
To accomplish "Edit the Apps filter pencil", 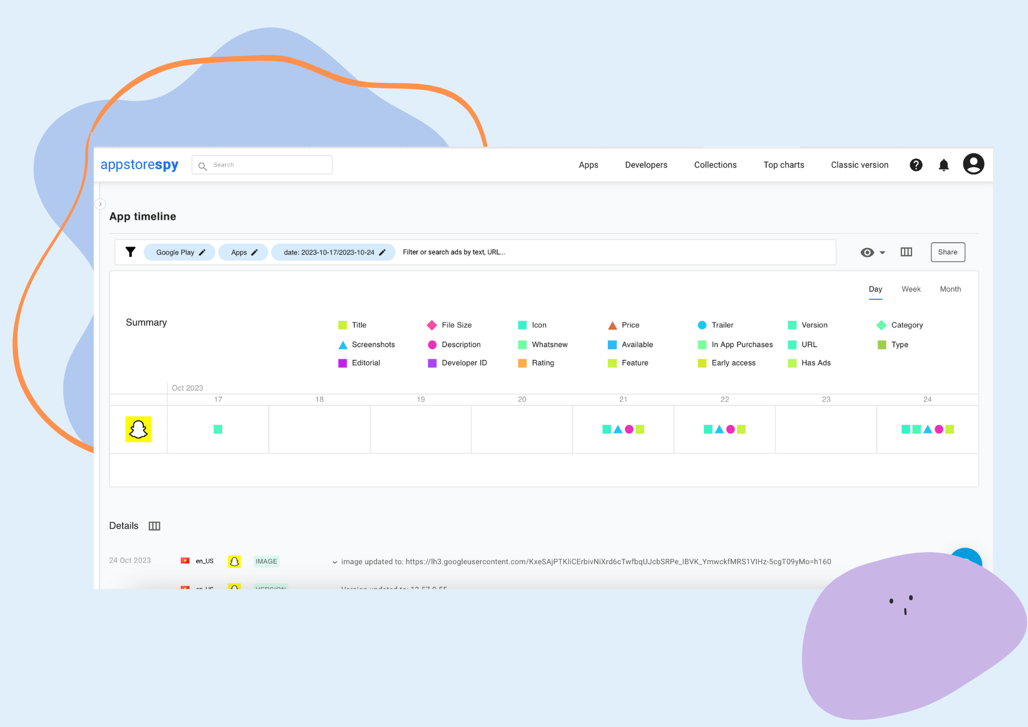I will (254, 252).
